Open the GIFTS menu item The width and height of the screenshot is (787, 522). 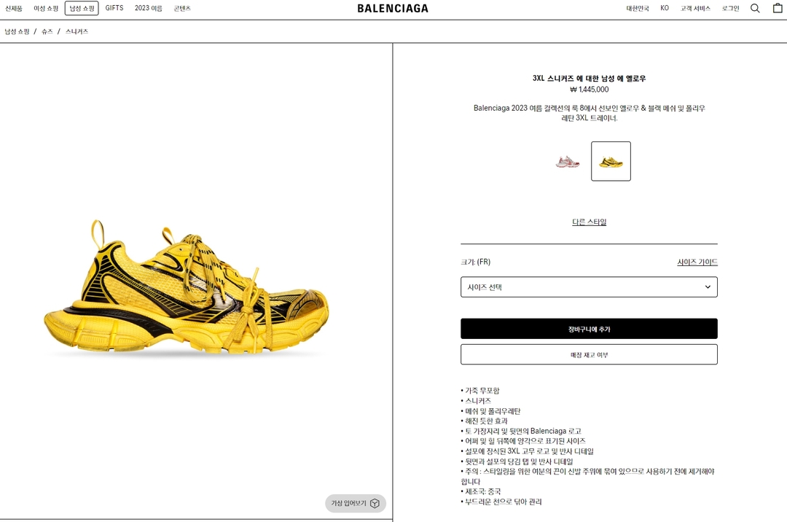114,8
